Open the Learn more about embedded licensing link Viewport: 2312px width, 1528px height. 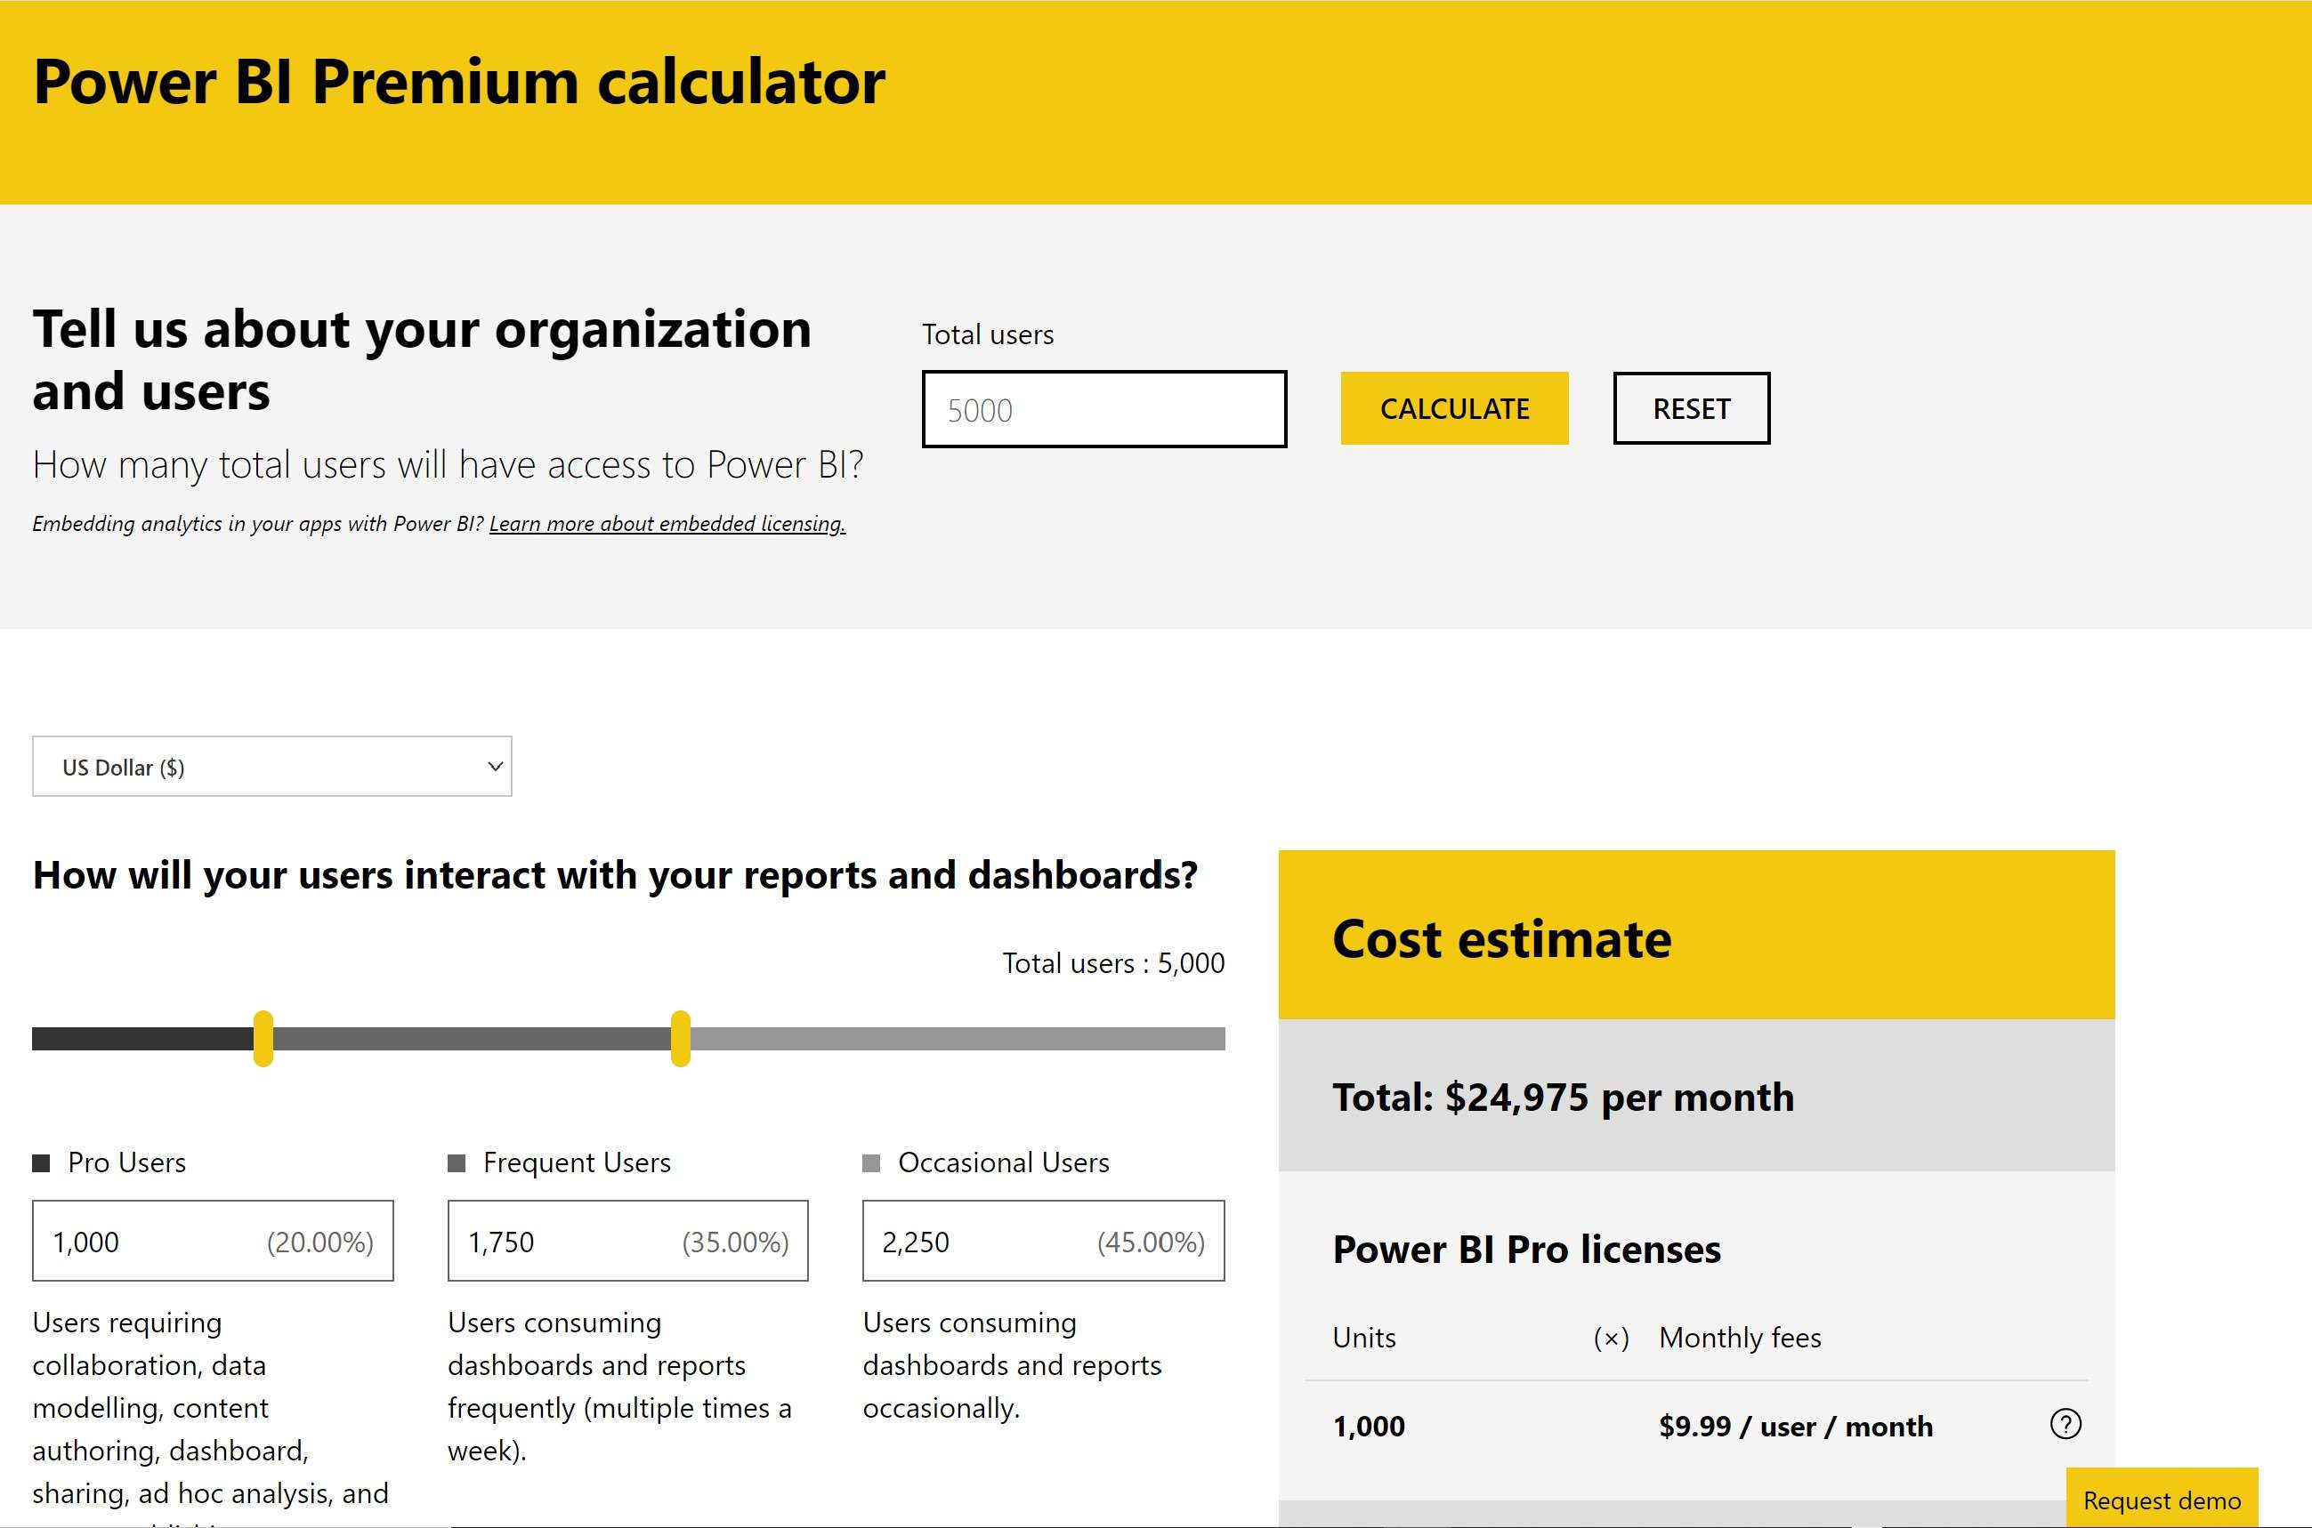(x=668, y=523)
